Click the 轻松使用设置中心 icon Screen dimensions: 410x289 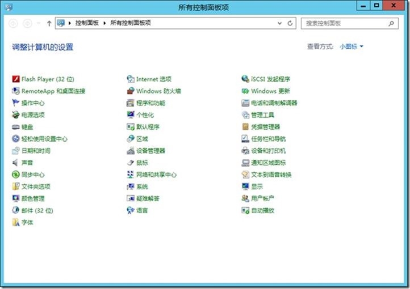(x=16, y=139)
